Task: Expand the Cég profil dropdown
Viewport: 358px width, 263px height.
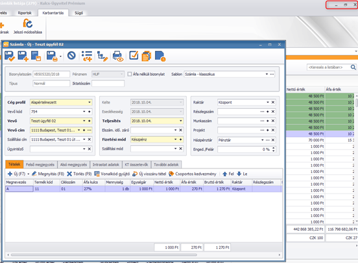Action: 89,102
